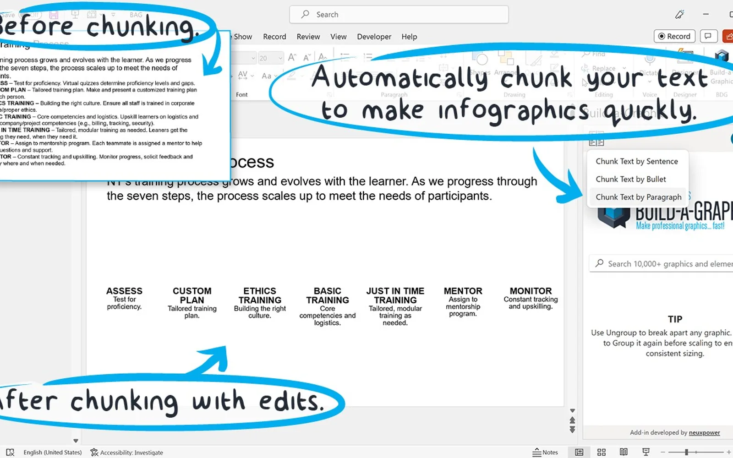Jump to previous slide with double up arrow

pos(572,420)
